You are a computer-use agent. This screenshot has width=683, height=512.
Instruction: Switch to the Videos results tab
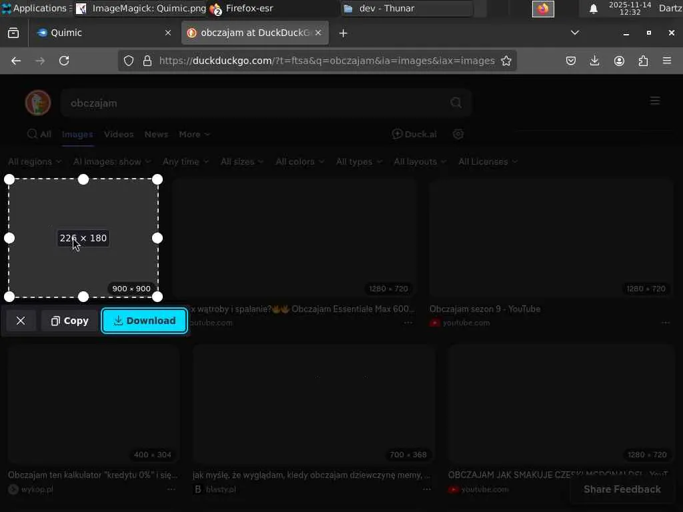click(x=119, y=135)
